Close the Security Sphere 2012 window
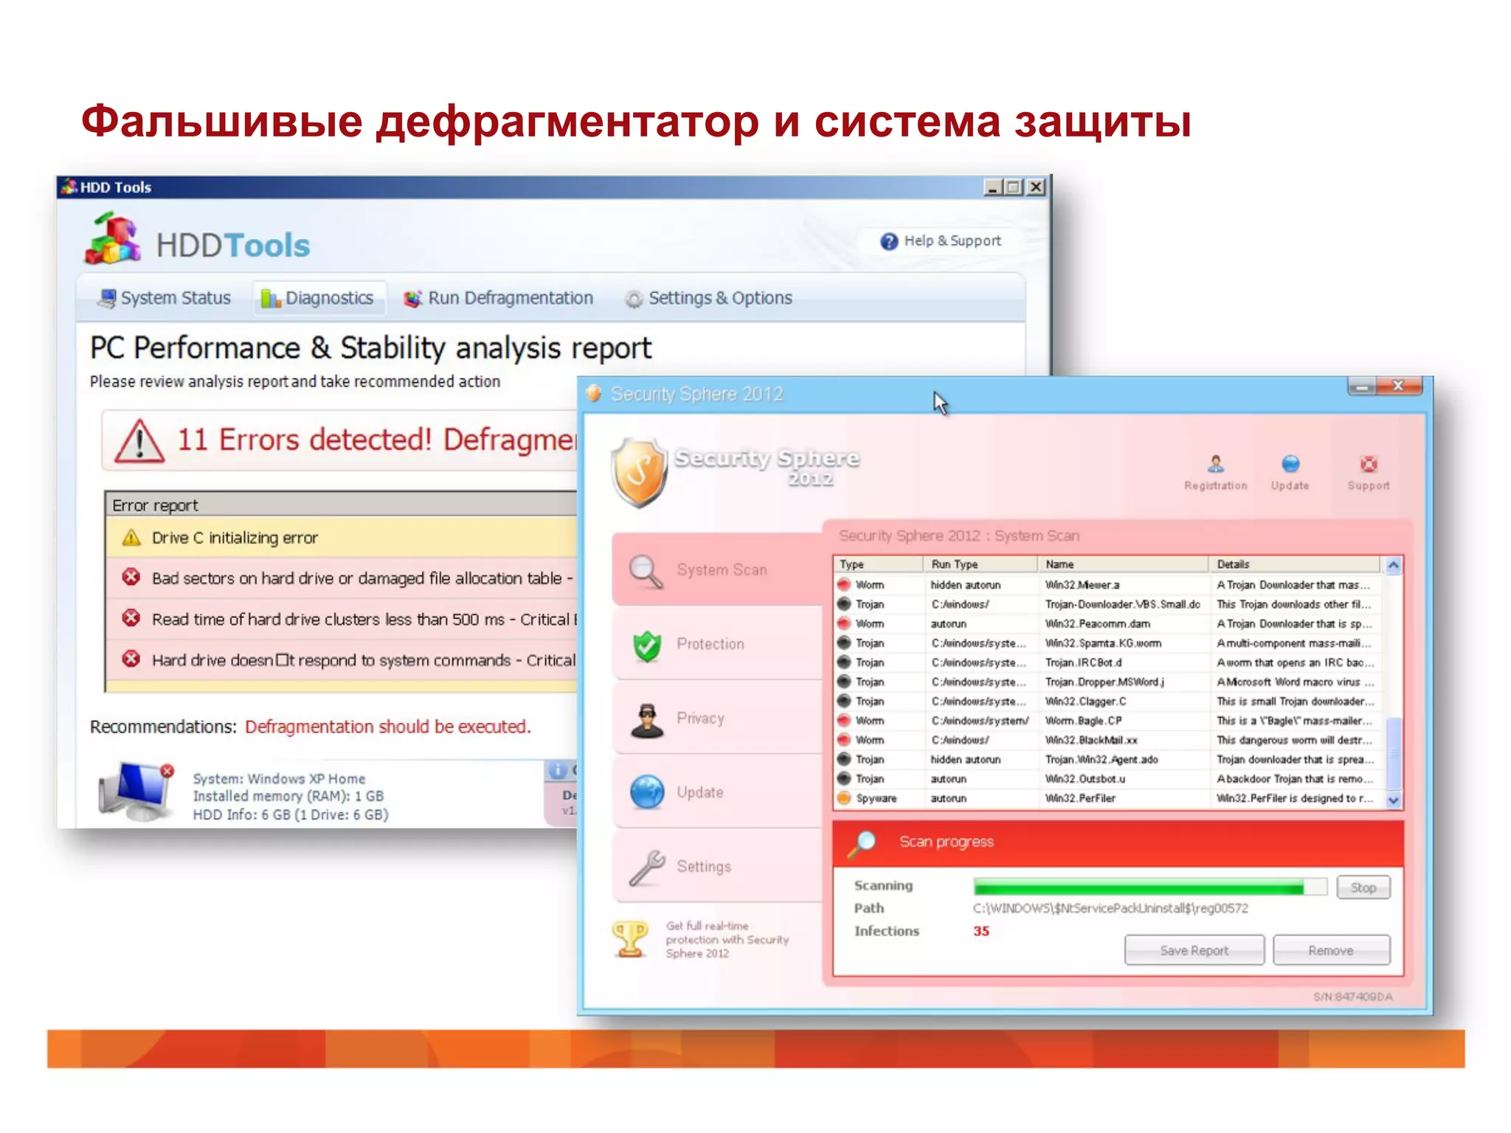This screenshot has width=1511, height=1133. [1399, 386]
